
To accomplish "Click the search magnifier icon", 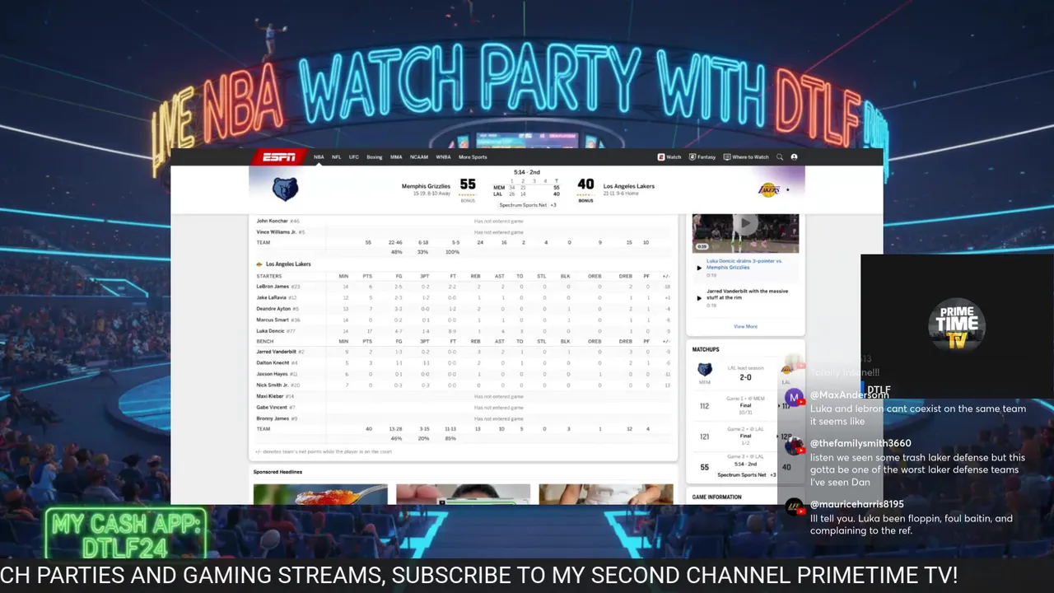I will [780, 156].
